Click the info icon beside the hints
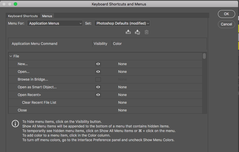Screen dimensions: 239x152 point(15,123)
